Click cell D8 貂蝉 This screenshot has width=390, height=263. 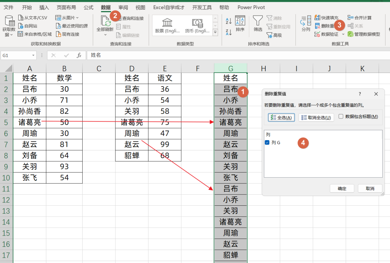[x=132, y=155]
